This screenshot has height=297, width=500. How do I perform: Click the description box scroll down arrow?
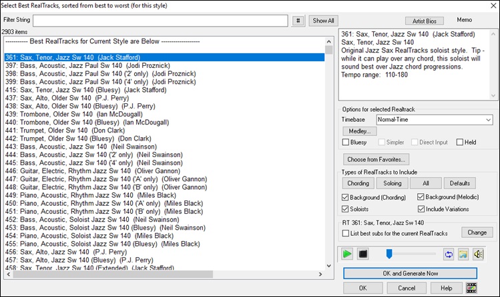click(x=493, y=96)
